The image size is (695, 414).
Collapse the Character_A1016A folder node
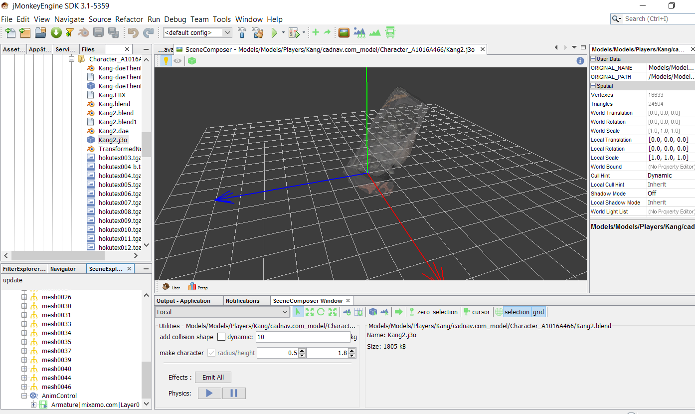pyautogui.click(x=72, y=59)
